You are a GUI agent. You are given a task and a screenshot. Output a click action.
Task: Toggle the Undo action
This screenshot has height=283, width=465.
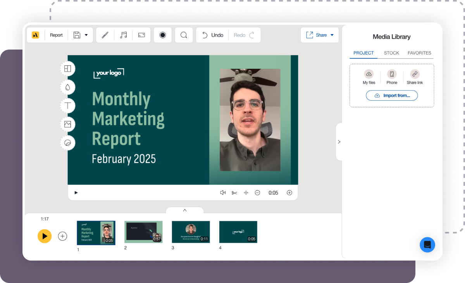pos(212,35)
